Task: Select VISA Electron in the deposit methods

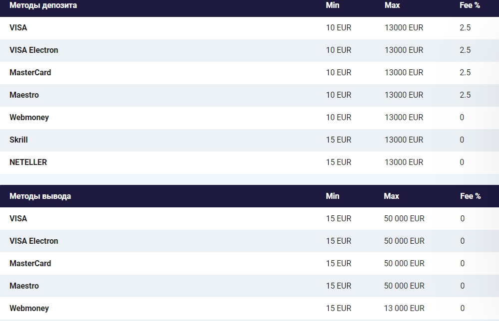Action: tap(33, 50)
